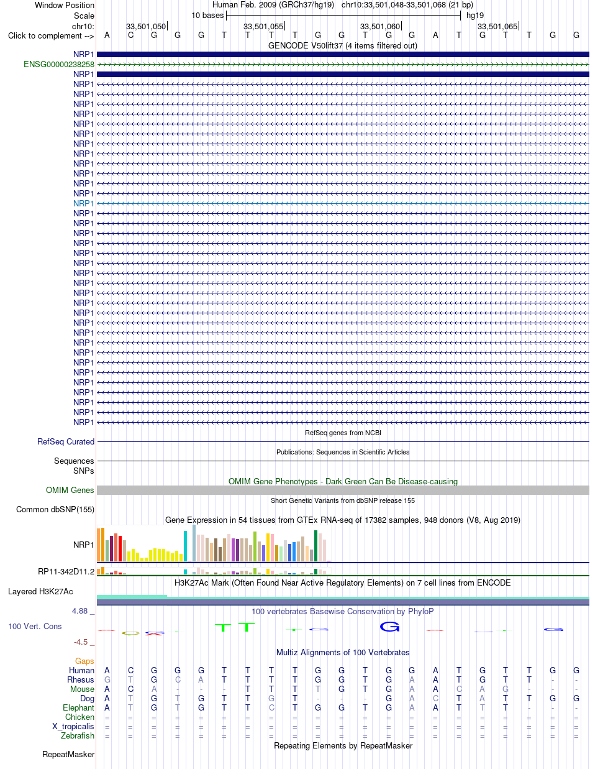Select the RP11-342D11.2 label
This screenshot has width=590, height=769.
pos(66,571)
